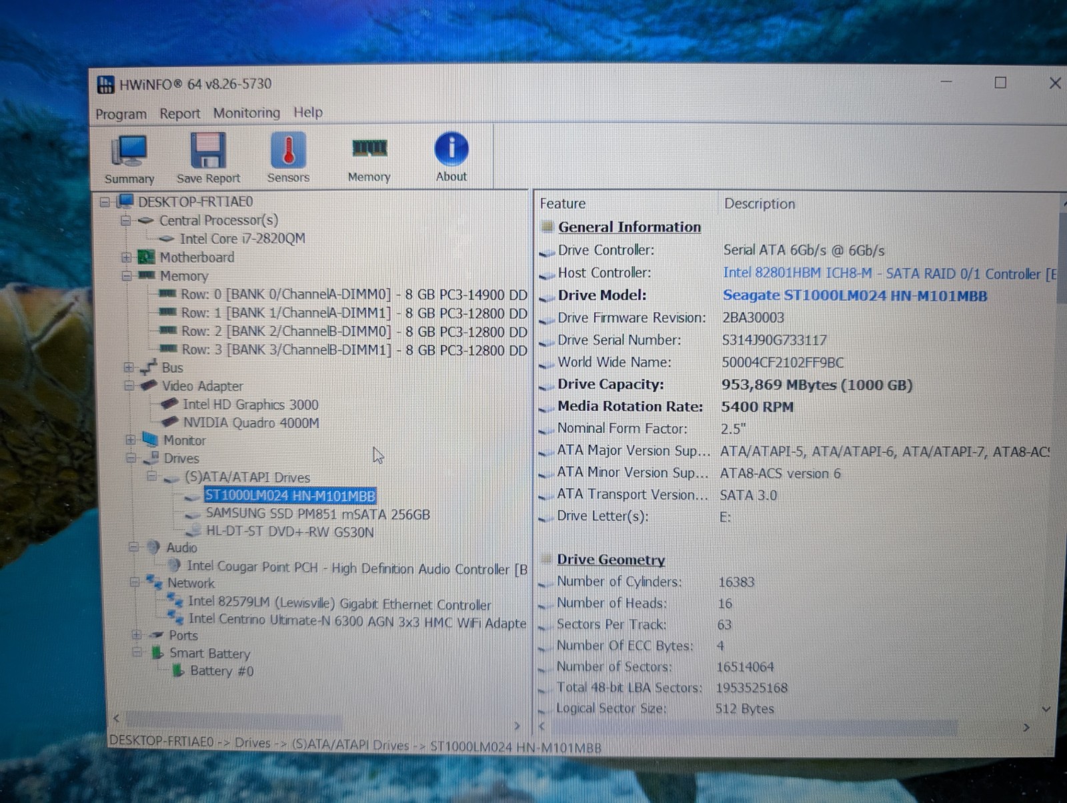Open the Monitoring menu

247,113
